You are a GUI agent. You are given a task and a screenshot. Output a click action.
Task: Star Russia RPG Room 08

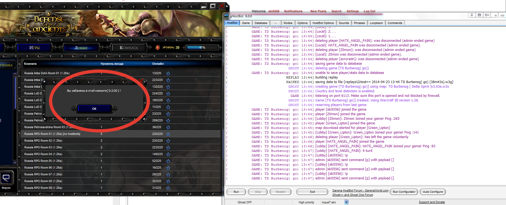168,181
